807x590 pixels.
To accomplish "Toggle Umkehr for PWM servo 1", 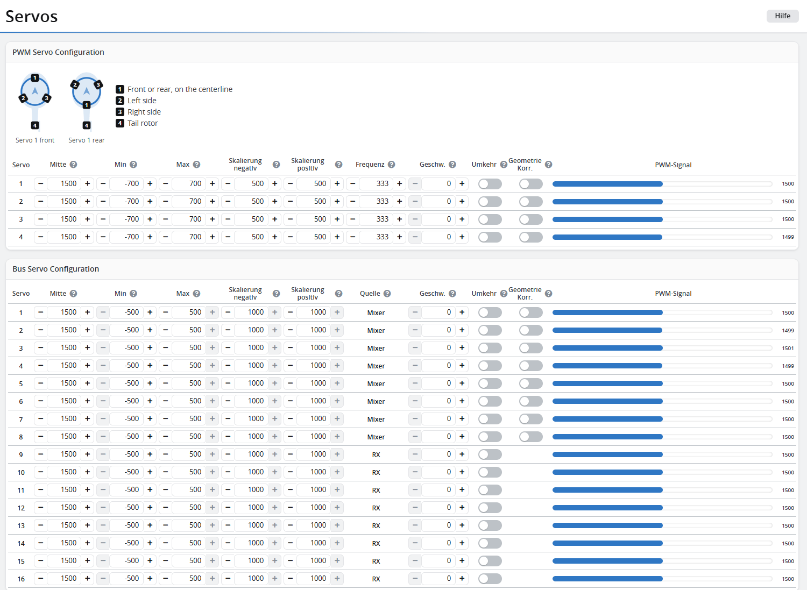I will 490,184.
